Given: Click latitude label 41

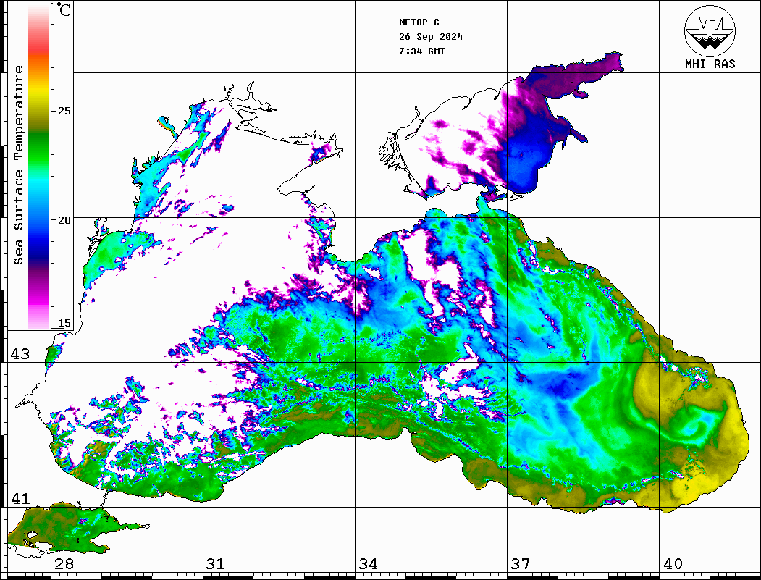Looking at the screenshot, I should [x=20, y=499].
